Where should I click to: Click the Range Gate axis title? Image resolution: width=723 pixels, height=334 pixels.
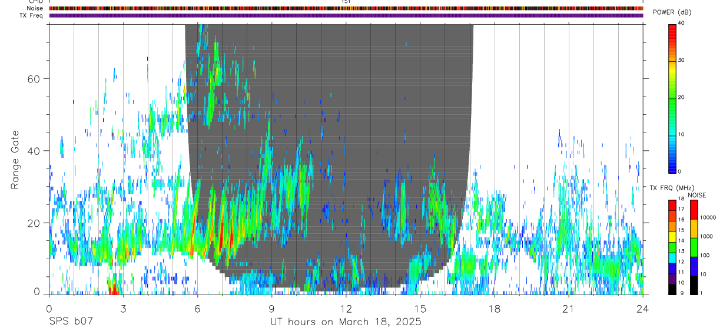point(16,160)
